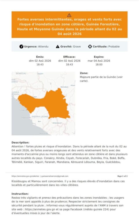Click the Émis date and time
Viewport: 139px width, 223px height.
click(40, 63)
